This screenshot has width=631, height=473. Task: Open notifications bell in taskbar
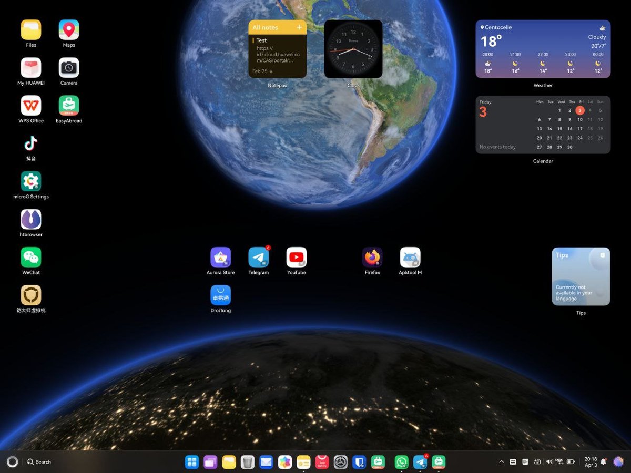click(x=604, y=462)
